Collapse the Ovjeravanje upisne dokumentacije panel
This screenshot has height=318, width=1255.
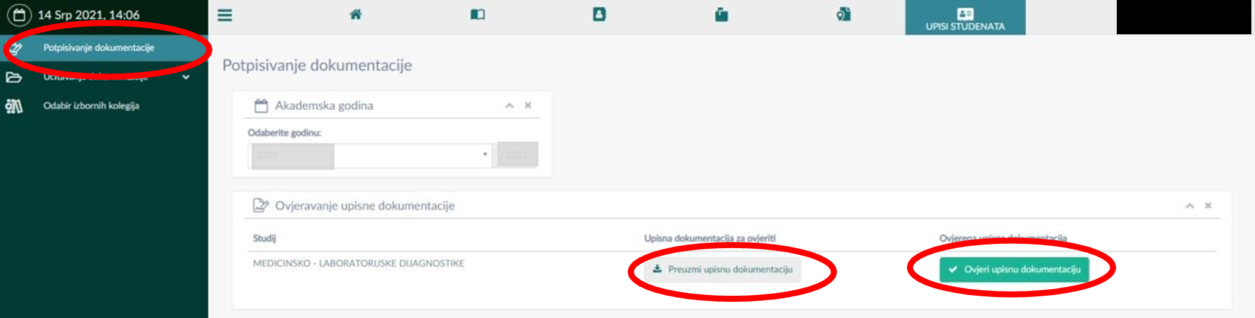point(1189,206)
